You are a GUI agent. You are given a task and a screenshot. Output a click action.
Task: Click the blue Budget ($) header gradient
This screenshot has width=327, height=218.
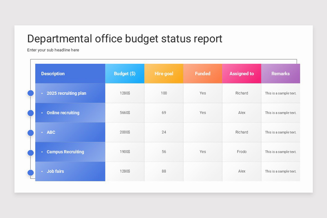point(125,74)
